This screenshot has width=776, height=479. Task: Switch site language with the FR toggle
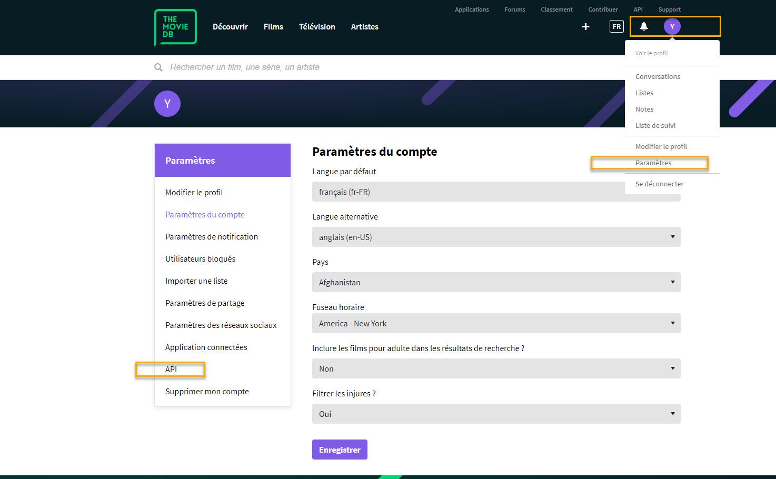(616, 26)
